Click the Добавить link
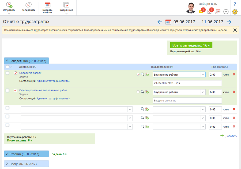 coord(231,136)
